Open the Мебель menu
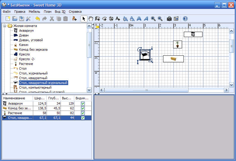 [x=34, y=12]
